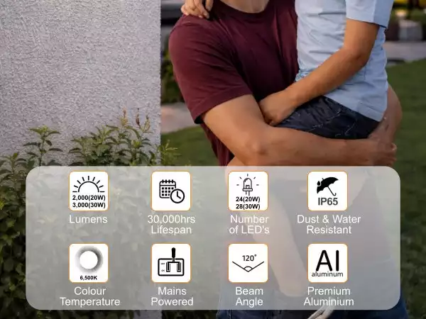Select the "Beam Angle" label
Image resolution: width=426 pixels, height=319 pixels.
click(248, 296)
